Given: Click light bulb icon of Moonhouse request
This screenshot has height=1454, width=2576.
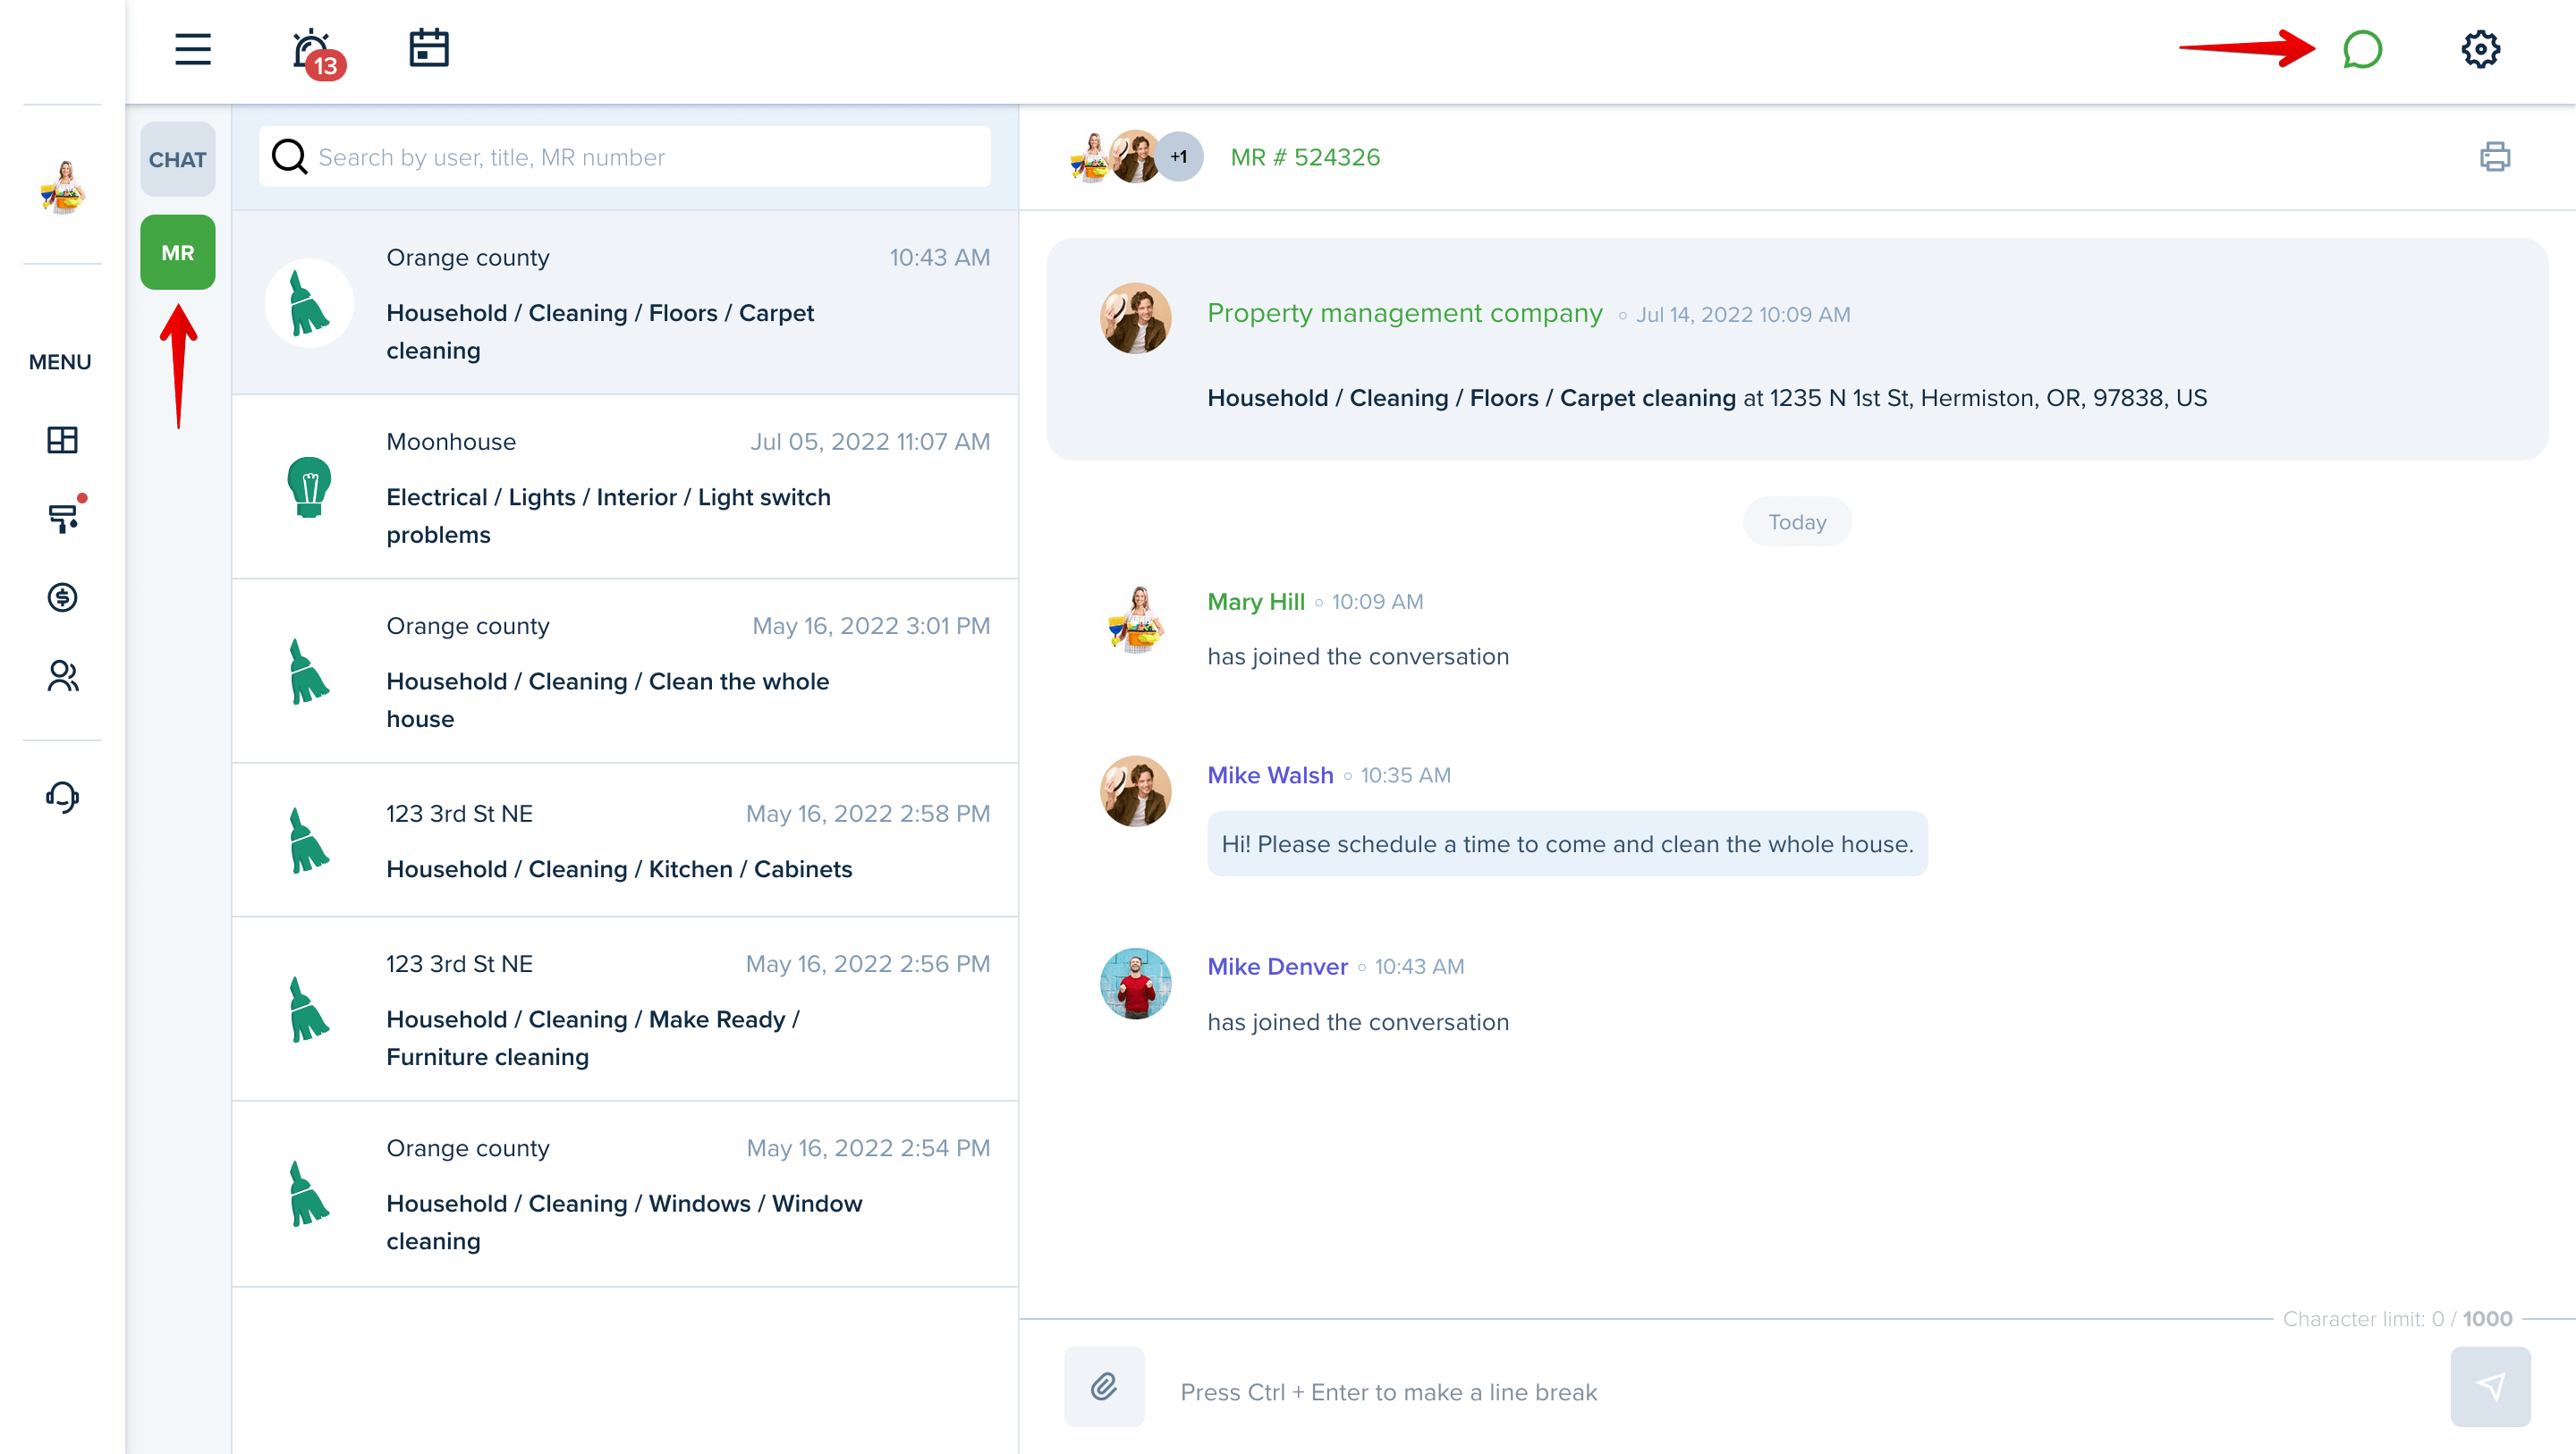Looking at the screenshot, I should (309, 487).
